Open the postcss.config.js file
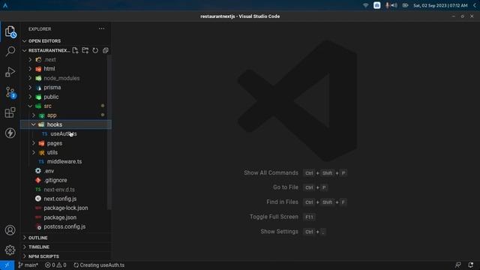 click(65, 226)
